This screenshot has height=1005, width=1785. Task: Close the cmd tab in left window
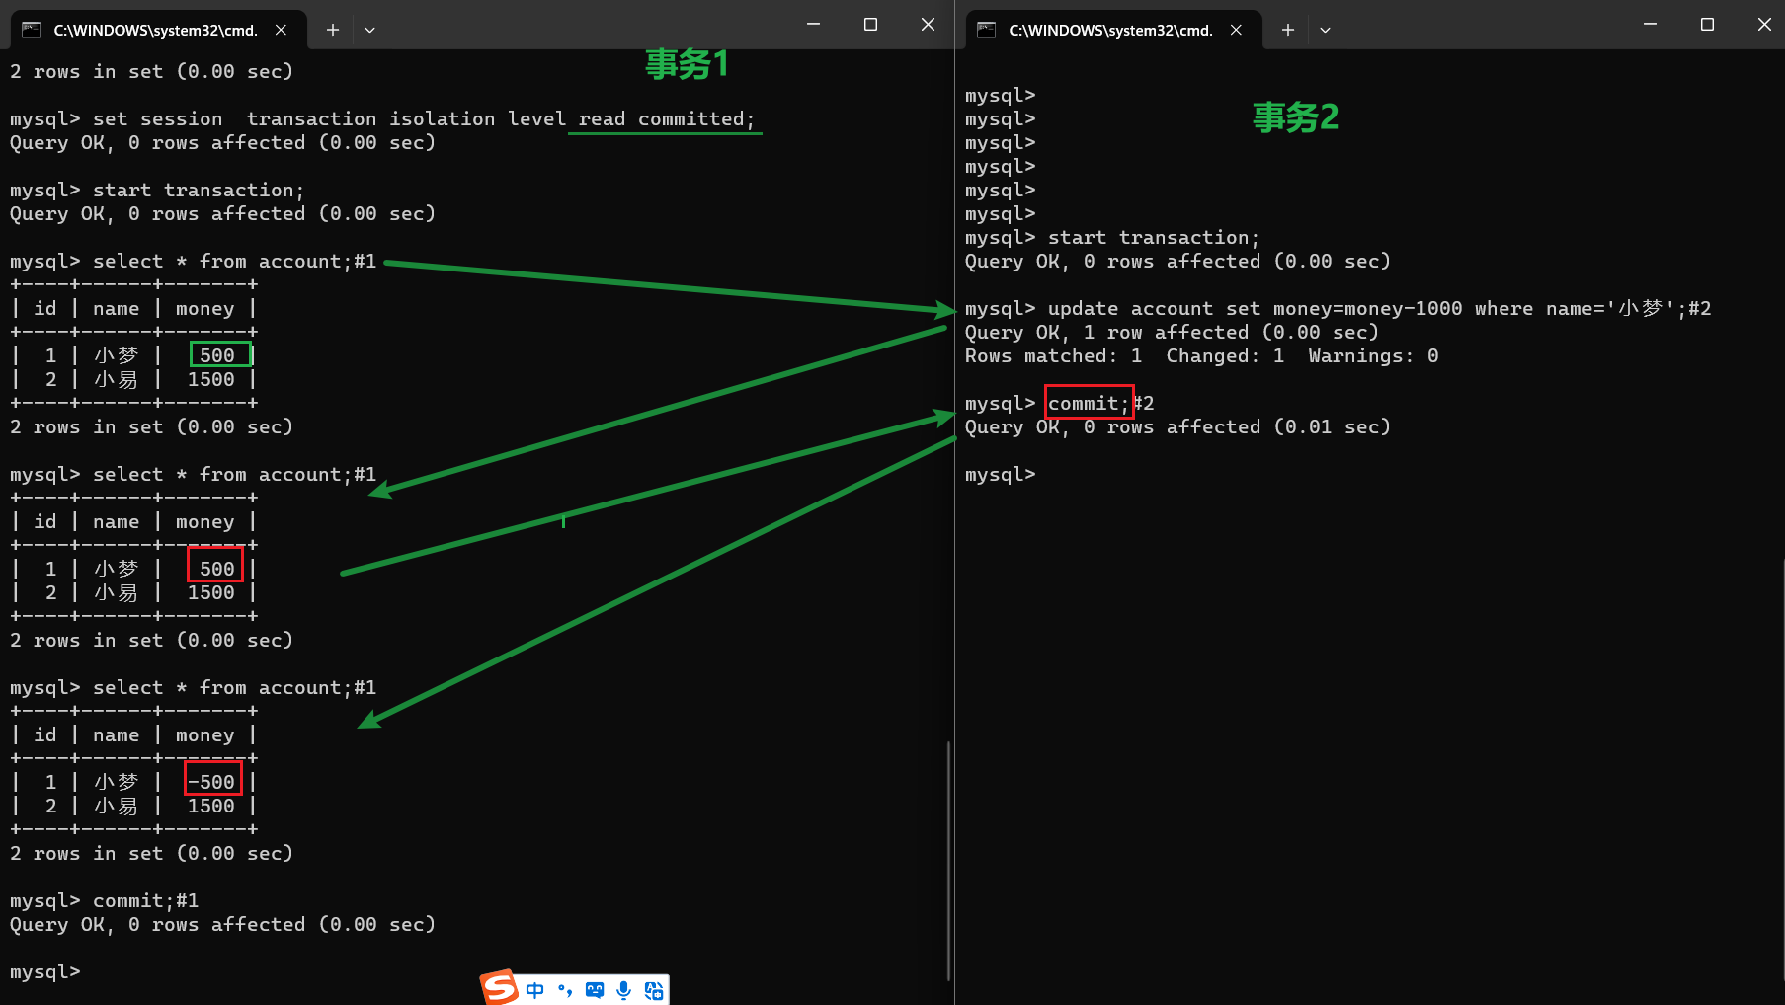(281, 30)
